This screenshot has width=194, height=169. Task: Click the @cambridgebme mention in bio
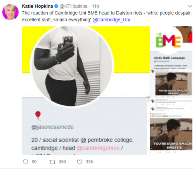tap(98, 148)
